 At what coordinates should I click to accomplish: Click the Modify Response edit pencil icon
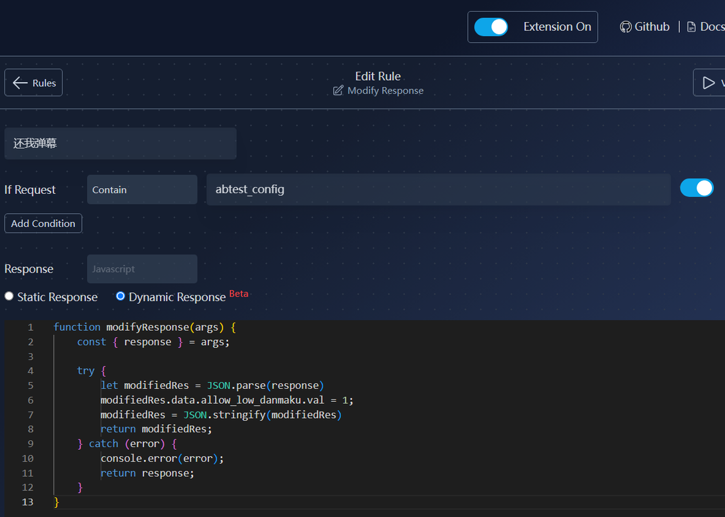point(338,90)
